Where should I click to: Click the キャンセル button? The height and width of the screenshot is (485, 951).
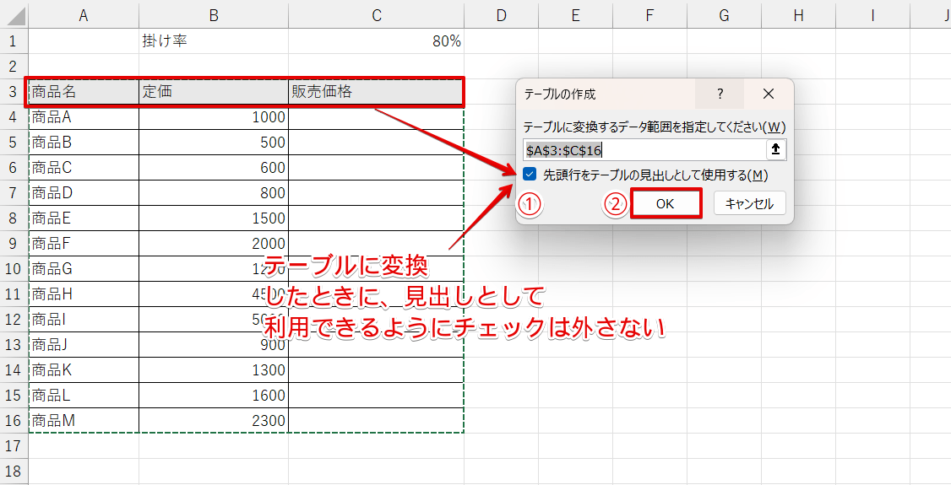pyautogui.click(x=750, y=204)
